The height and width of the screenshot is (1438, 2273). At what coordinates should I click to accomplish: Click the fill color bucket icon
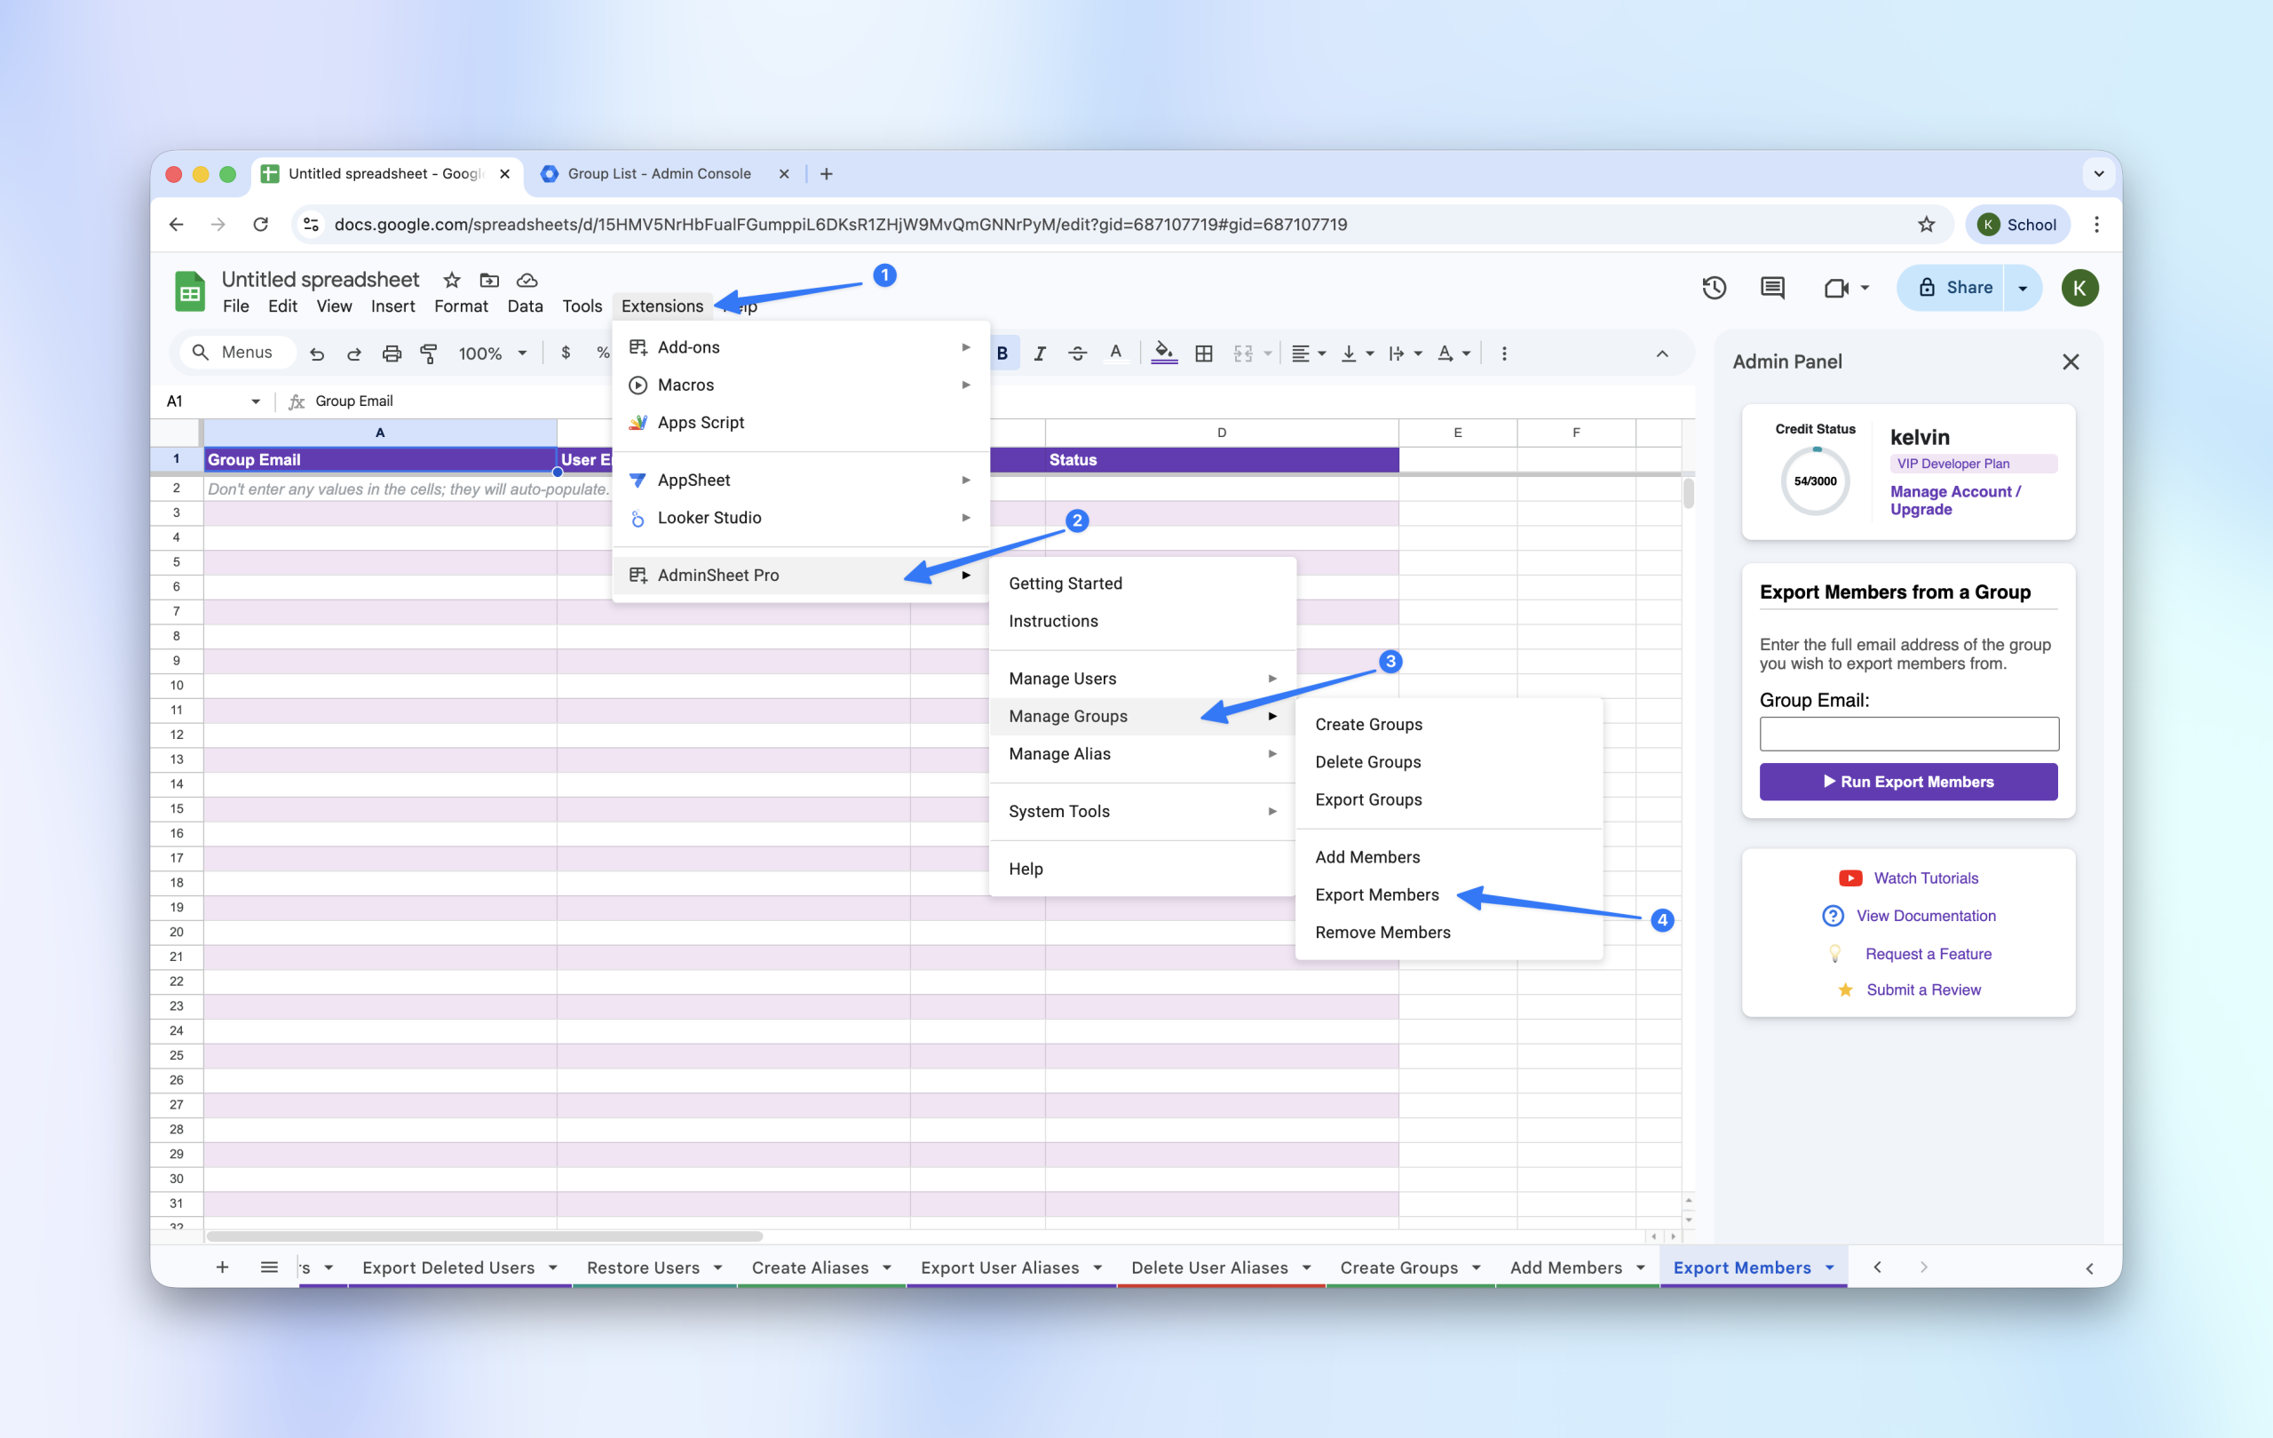(1164, 353)
